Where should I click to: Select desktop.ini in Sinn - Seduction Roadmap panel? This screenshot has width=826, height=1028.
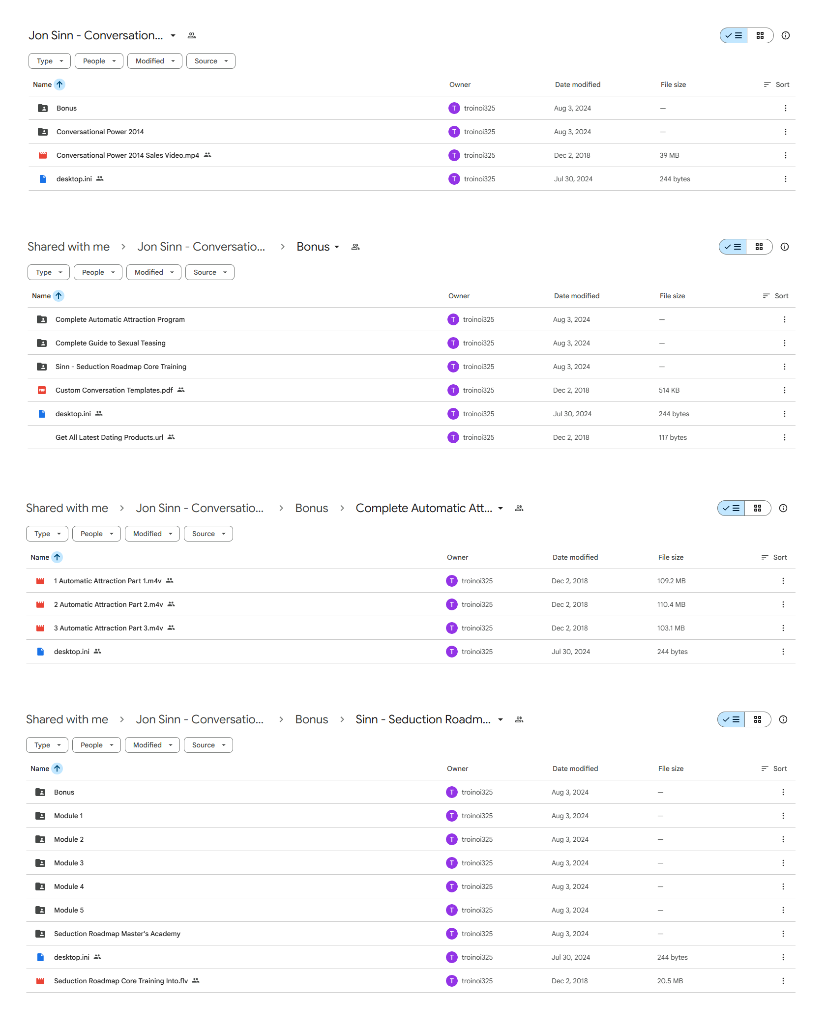411,957
